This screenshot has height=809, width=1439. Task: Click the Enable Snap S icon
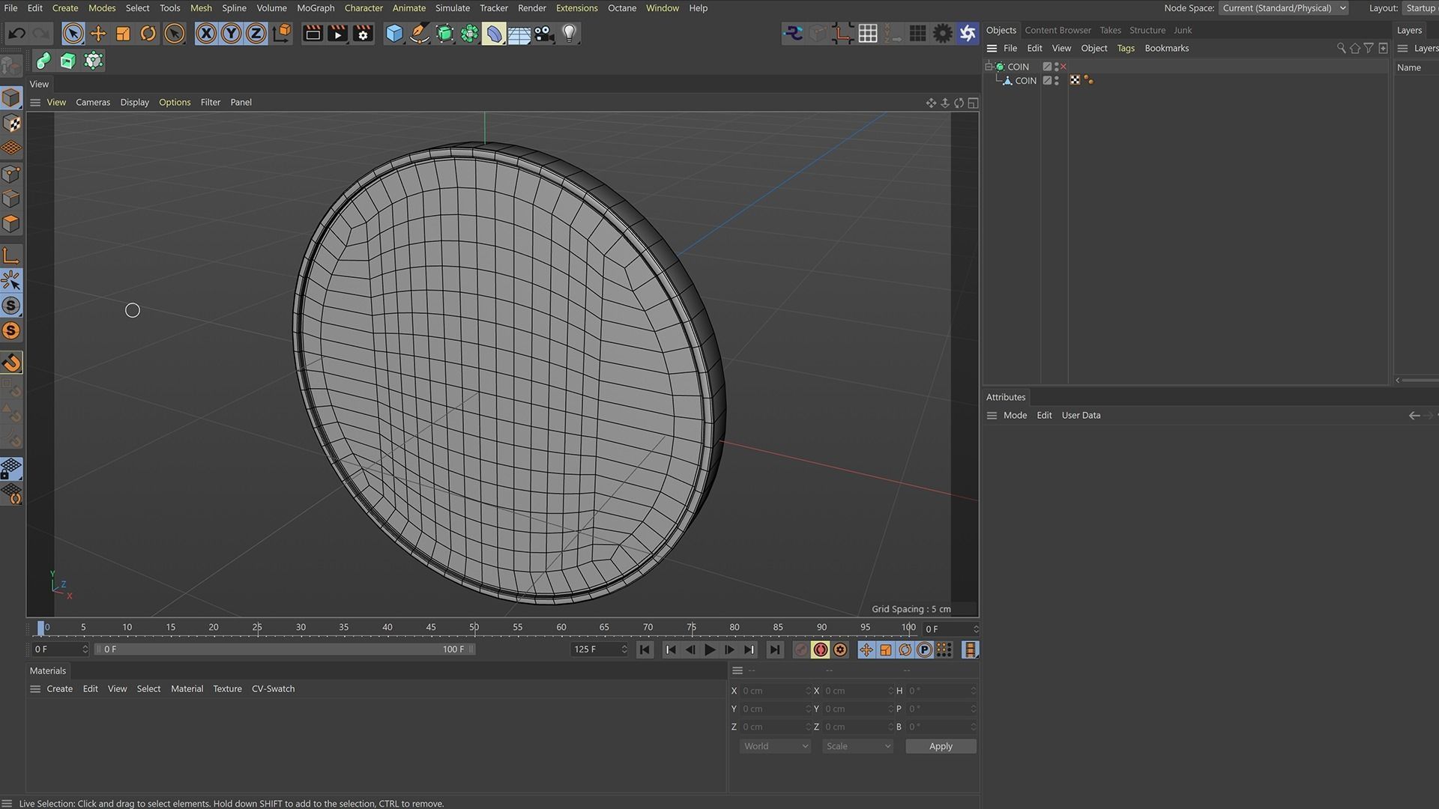click(x=11, y=306)
